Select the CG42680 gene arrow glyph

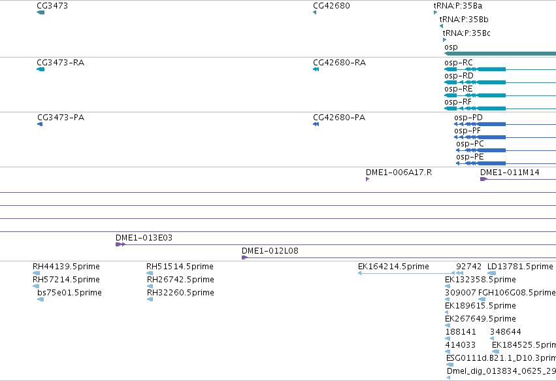tap(314, 12)
